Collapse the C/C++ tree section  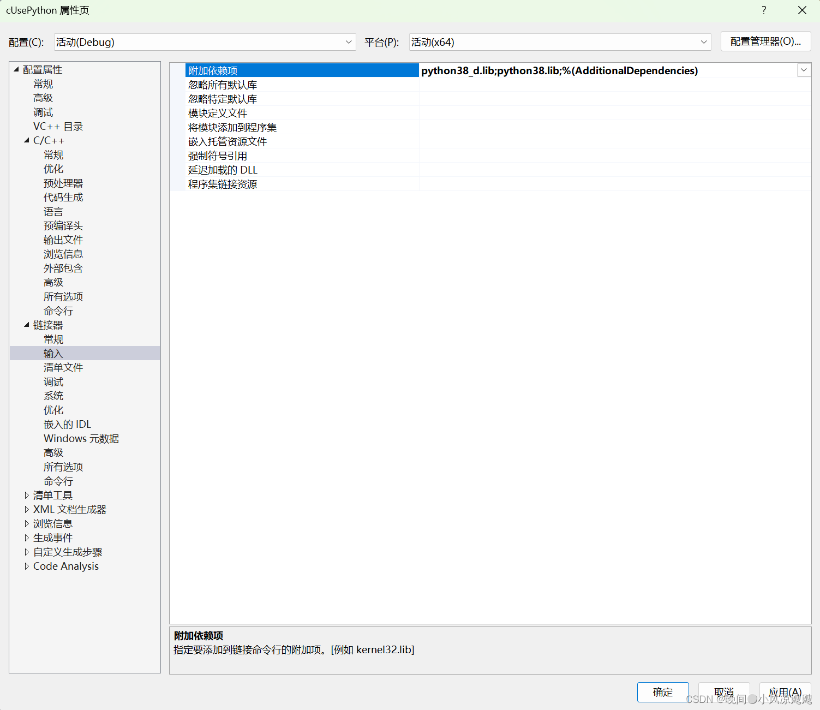[27, 140]
